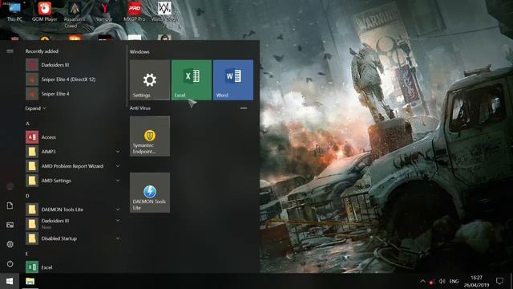Launch Excel from the app list

tap(73, 267)
